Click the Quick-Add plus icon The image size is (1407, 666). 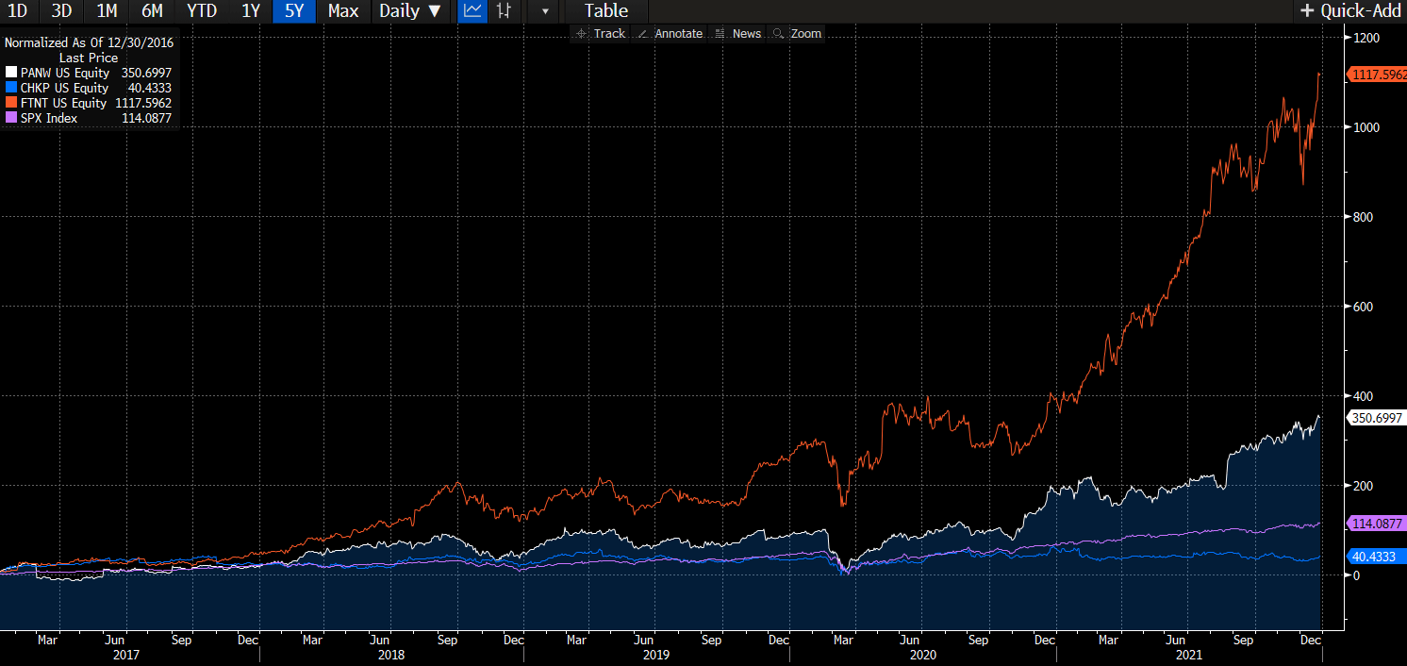[x=1309, y=11]
